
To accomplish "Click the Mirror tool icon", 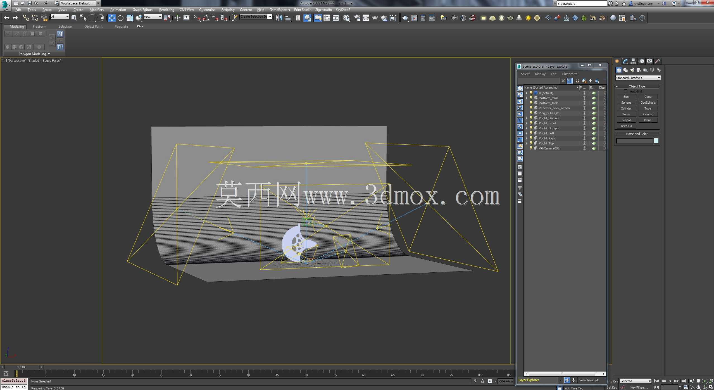I will point(279,18).
